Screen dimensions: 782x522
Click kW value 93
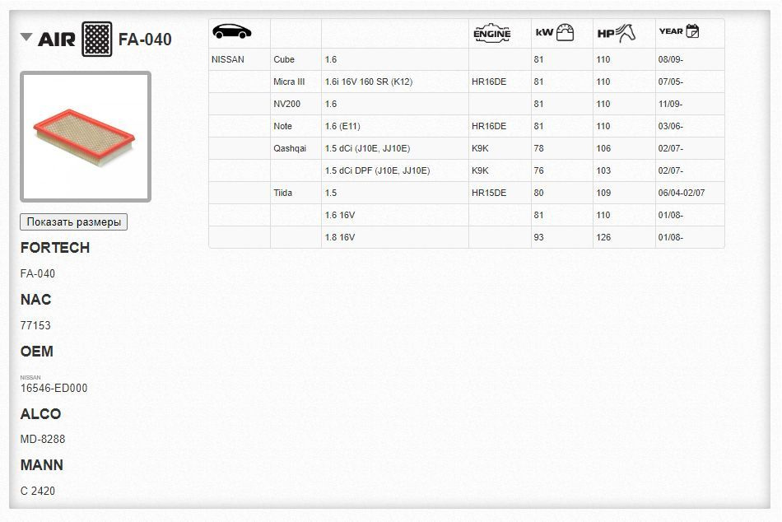point(538,237)
